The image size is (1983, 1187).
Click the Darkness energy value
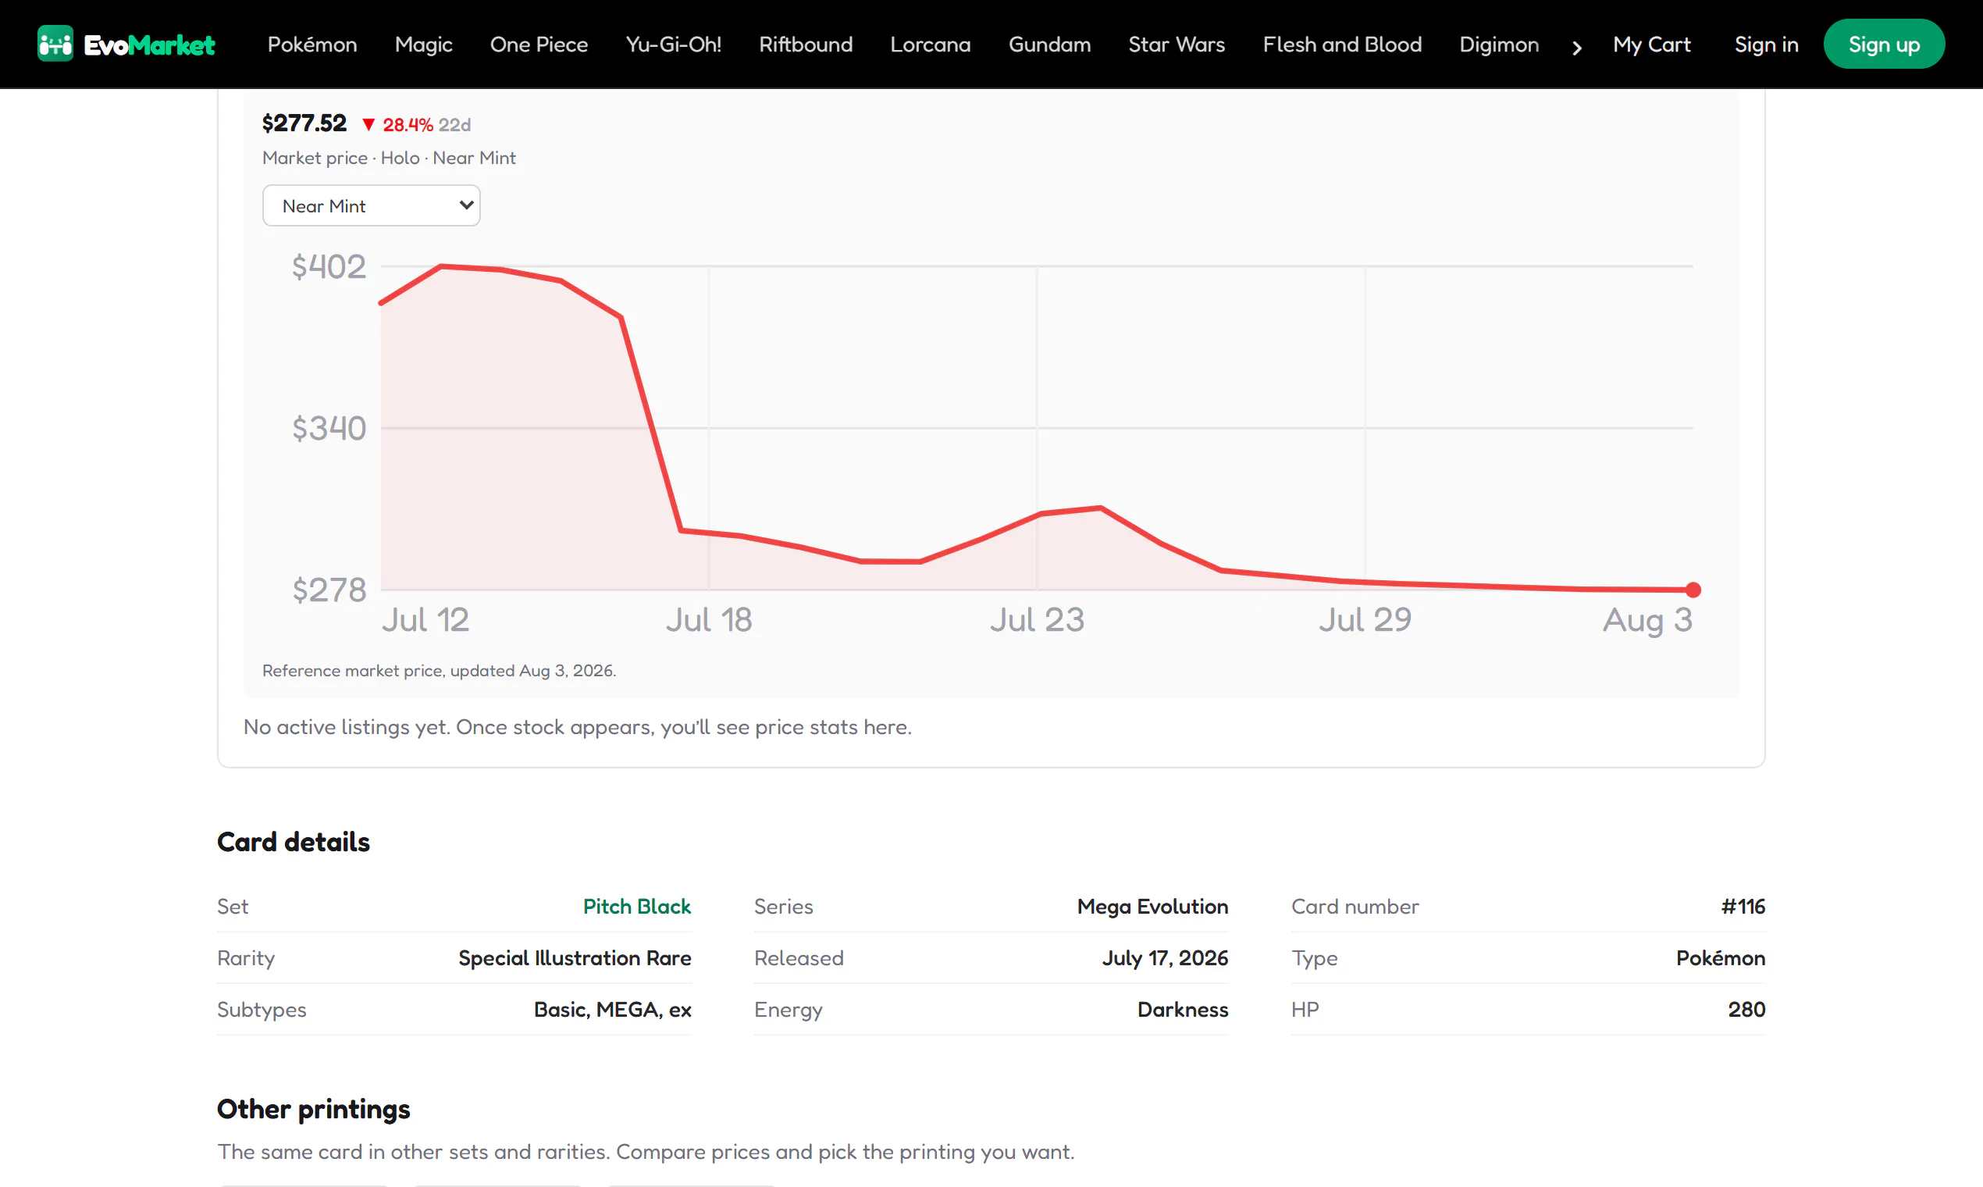[1183, 1010]
